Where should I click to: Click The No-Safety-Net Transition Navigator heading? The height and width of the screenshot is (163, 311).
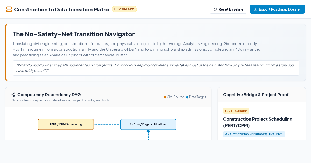pos(74,34)
